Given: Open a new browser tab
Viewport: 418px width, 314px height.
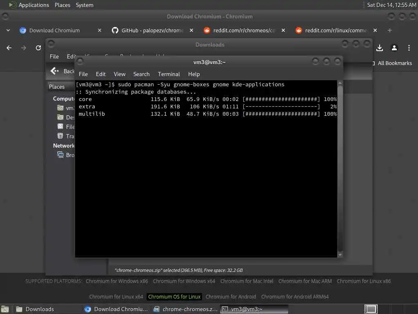Looking at the screenshot, I should (x=390, y=30).
